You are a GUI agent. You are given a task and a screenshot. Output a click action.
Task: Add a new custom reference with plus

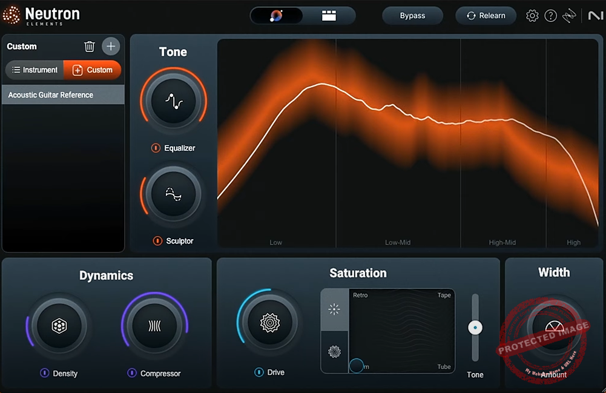point(111,47)
